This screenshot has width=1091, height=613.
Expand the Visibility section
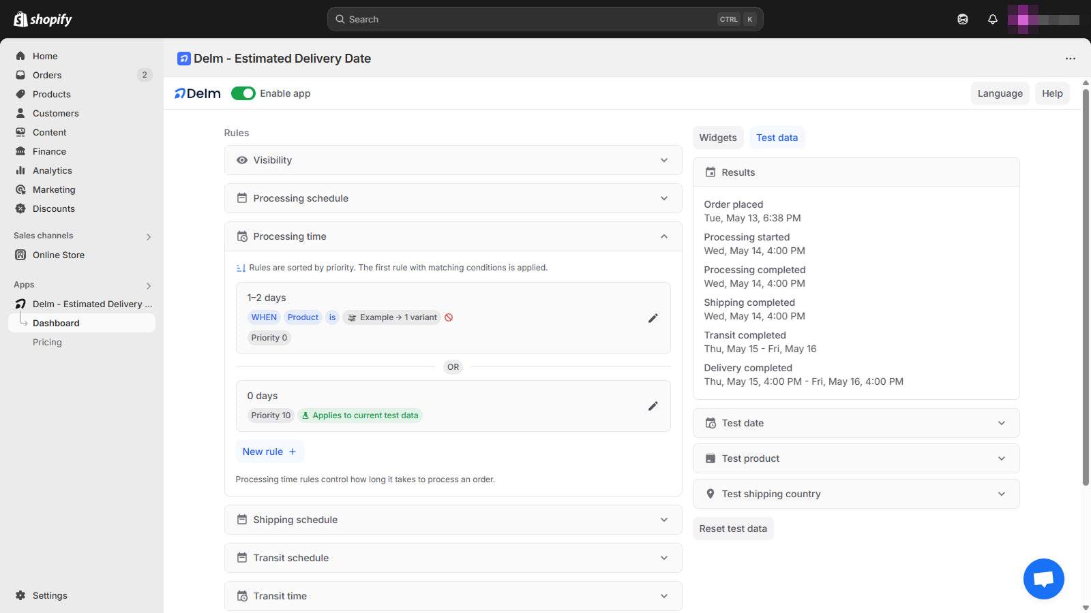pyautogui.click(x=453, y=160)
